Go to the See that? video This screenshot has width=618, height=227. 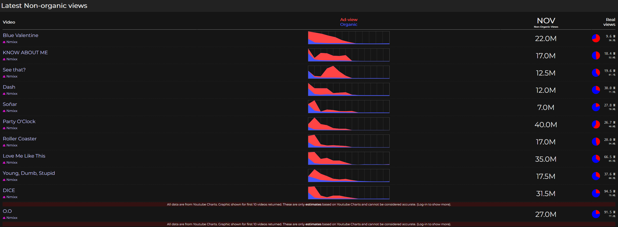click(x=14, y=70)
